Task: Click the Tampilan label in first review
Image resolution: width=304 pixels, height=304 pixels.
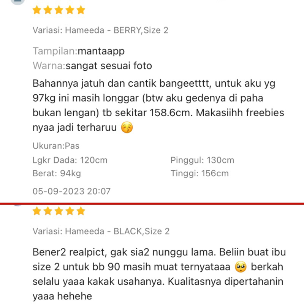Action: (55, 51)
